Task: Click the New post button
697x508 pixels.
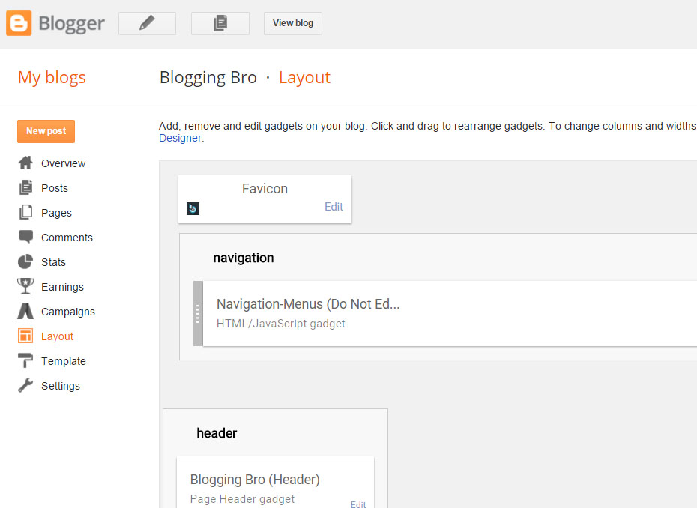Action: pyautogui.click(x=46, y=131)
